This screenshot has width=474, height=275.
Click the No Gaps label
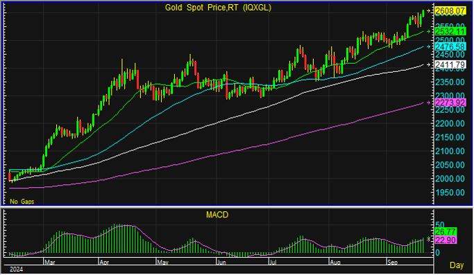coord(22,202)
